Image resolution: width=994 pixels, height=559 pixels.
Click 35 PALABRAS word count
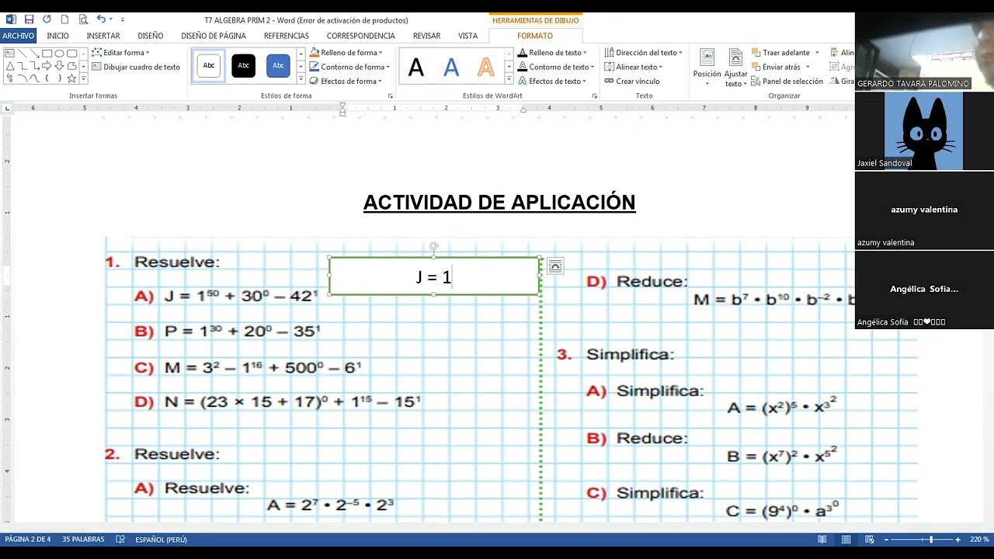click(83, 540)
